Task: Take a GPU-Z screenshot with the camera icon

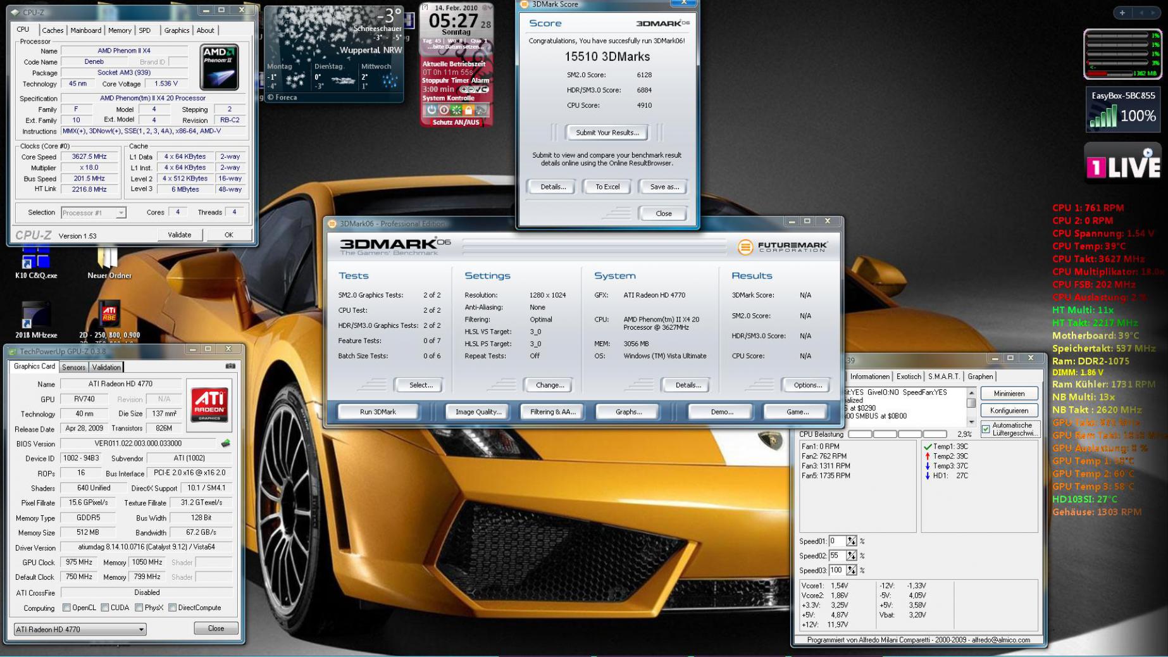Action: (230, 366)
